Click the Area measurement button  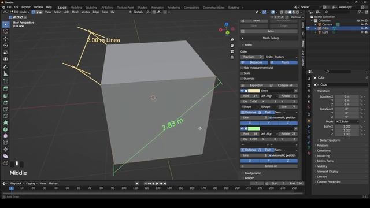pos(269,31)
